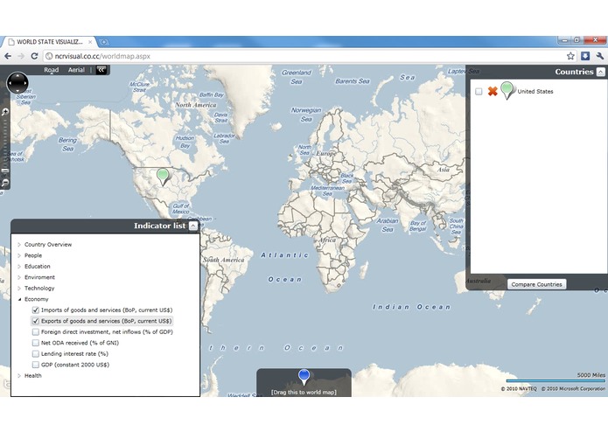
Task: Open a new browser tab
Action: (x=104, y=42)
